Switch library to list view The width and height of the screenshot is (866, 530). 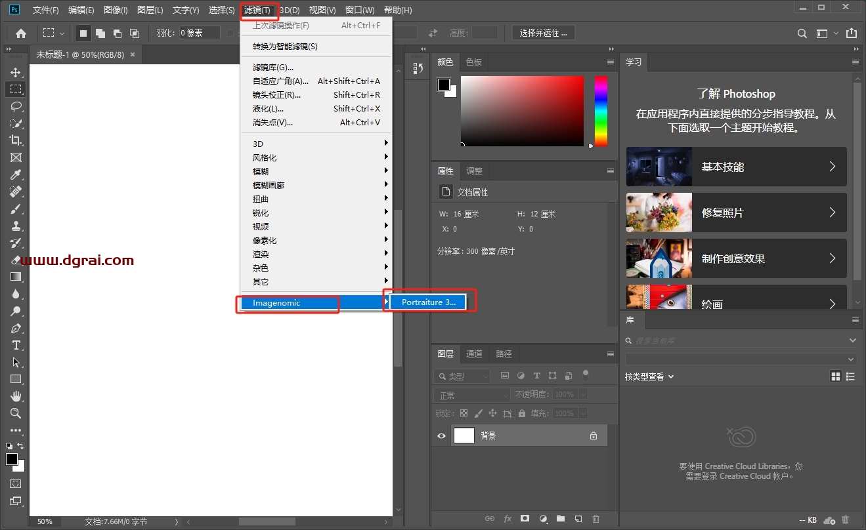click(850, 377)
